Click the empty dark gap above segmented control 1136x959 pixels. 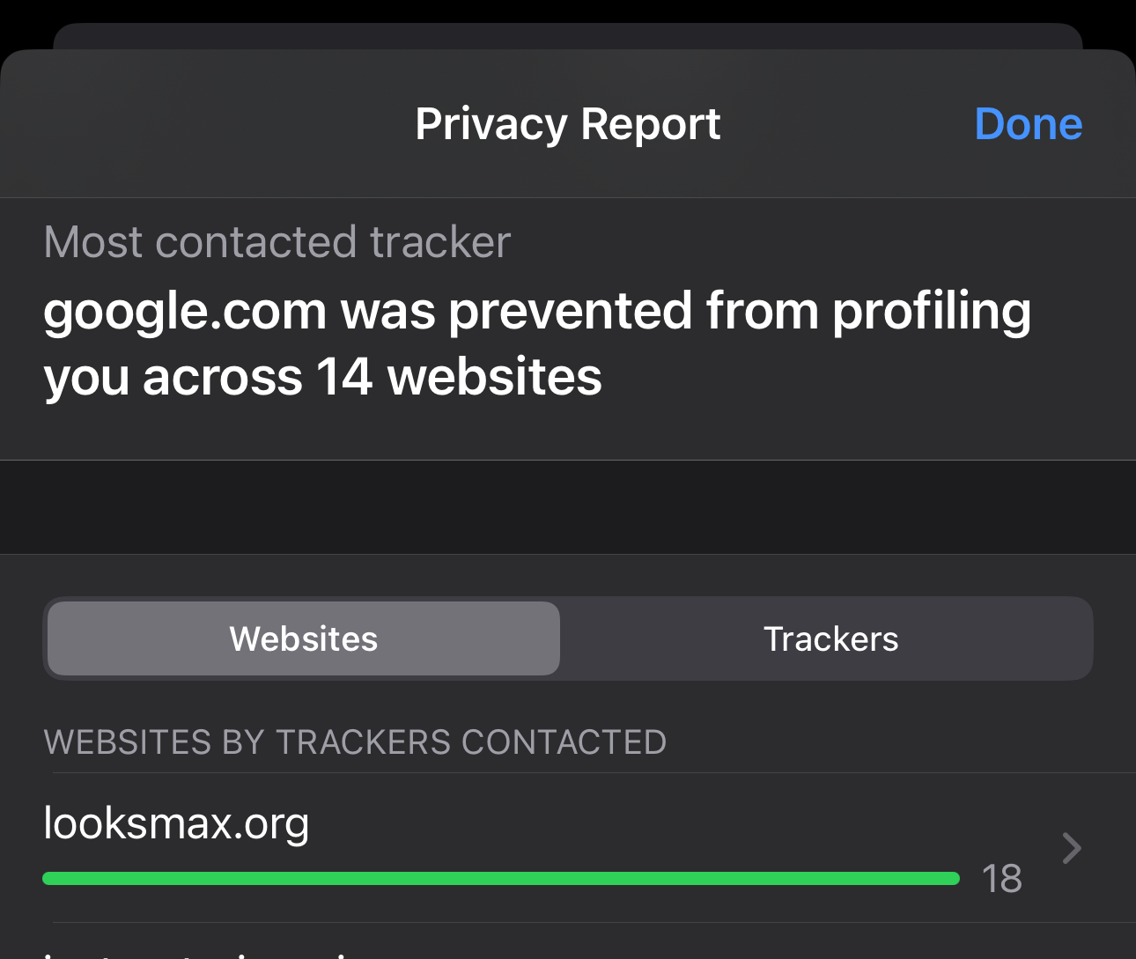click(568, 507)
